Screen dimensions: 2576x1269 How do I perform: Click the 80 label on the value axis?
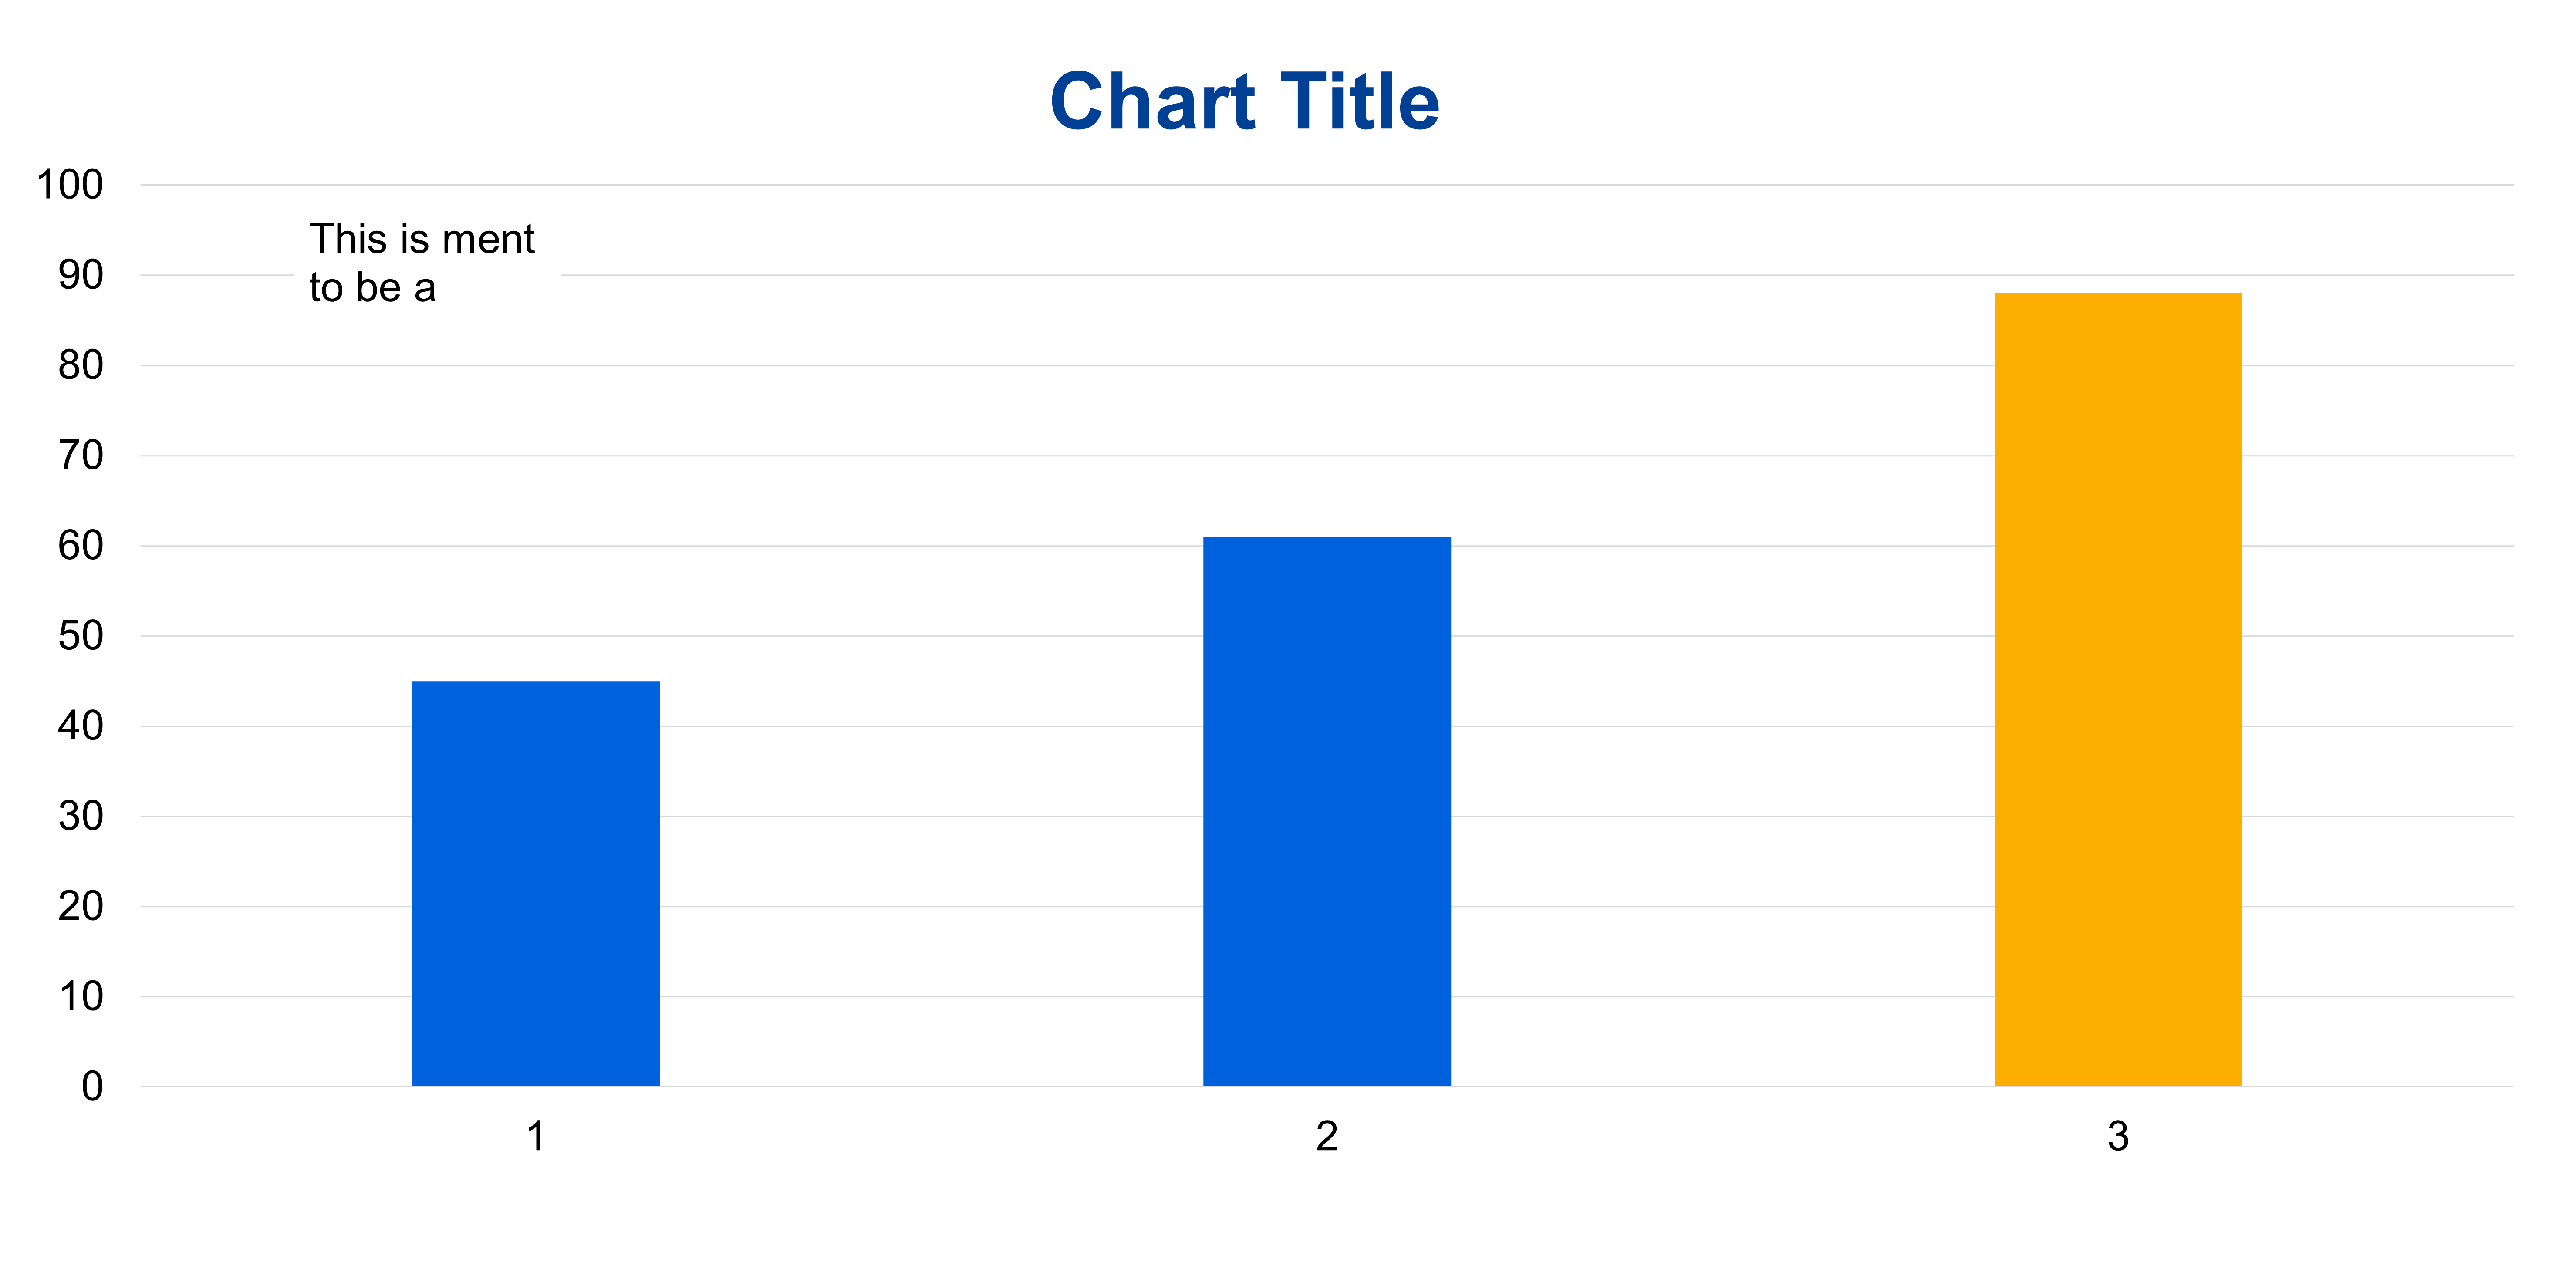coord(80,365)
